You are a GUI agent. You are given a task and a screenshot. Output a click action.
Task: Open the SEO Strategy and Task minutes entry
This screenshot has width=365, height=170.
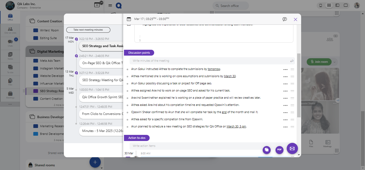[102, 46]
